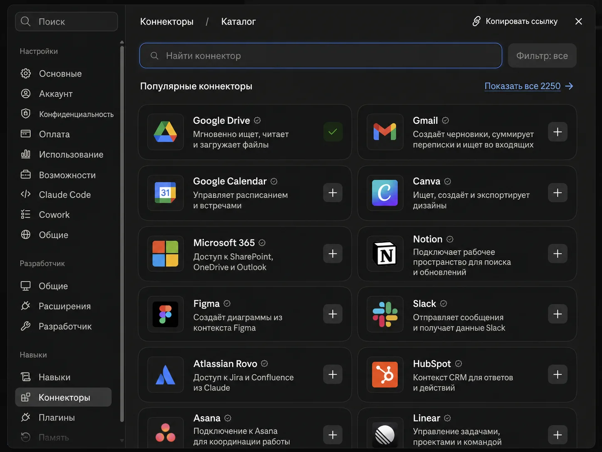Open Плагины in the sidebar

click(63, 417)
